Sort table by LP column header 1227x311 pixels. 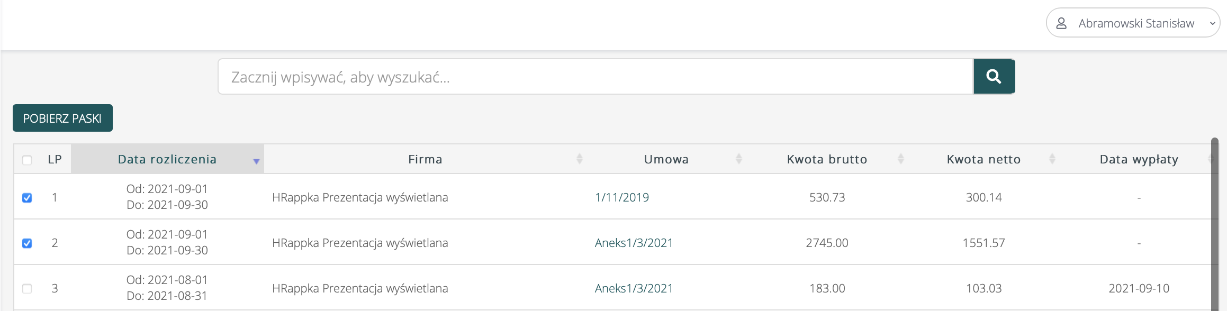coord(55,159)
